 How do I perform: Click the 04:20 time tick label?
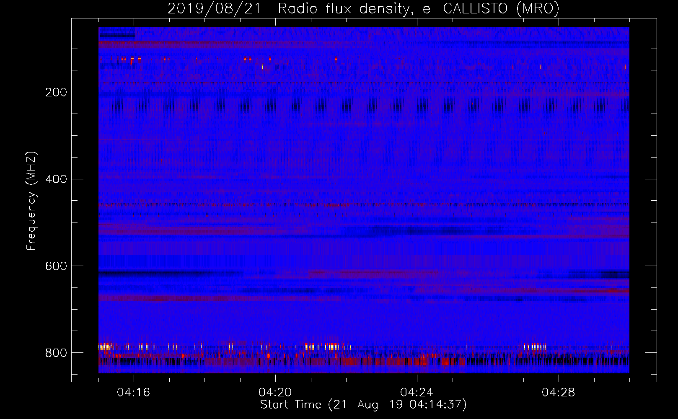coord(275,393)
